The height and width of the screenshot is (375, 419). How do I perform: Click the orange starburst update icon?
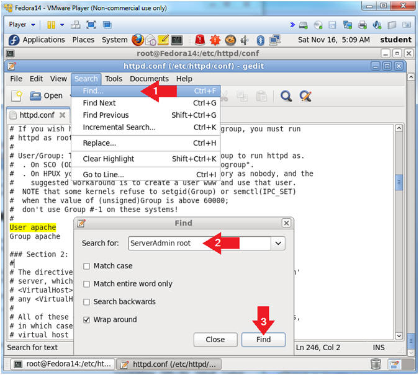(x=215, y=40)
